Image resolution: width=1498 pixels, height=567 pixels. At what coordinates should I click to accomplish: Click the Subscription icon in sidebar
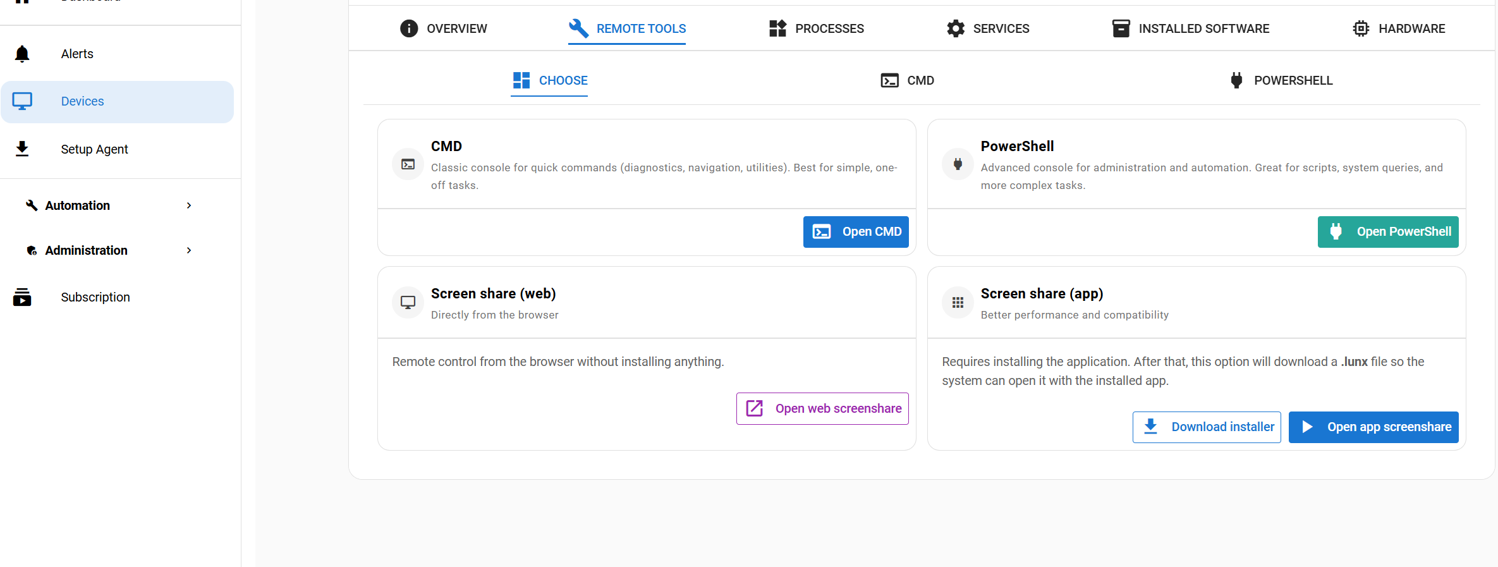point(22,297)
